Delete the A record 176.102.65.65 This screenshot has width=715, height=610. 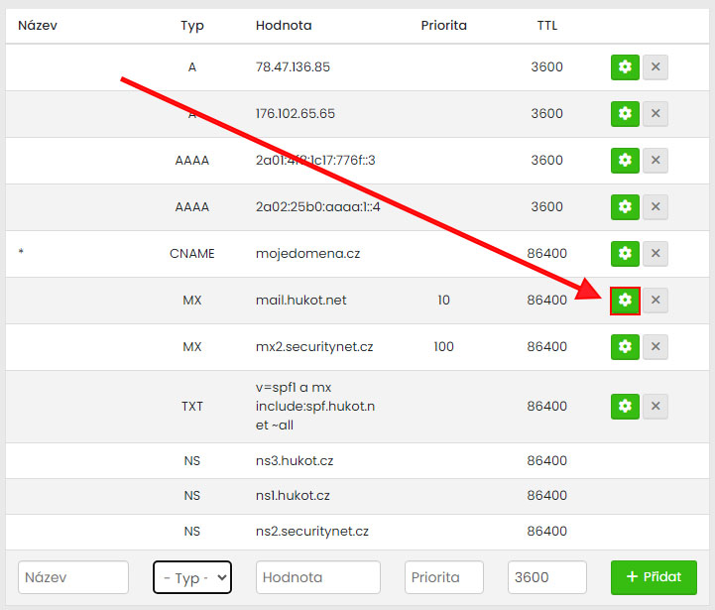point(655,114)
